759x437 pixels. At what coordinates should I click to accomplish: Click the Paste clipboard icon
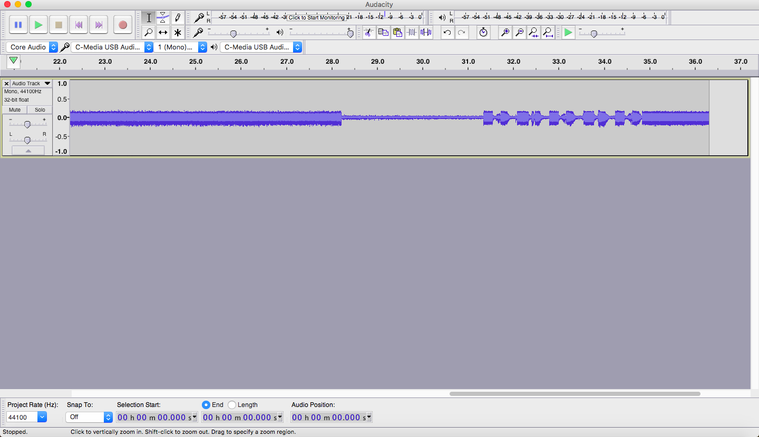coord(397,33)
